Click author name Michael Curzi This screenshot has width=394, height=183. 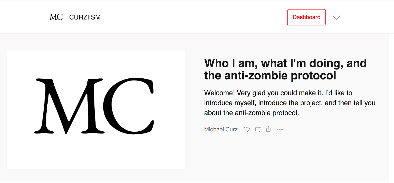click(x=221, y=129)
